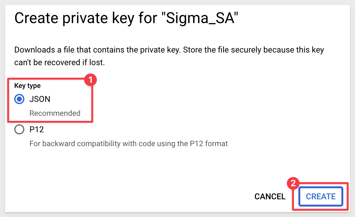The image size is (355, 217).
Task: Select the JSON key type radio button
Action: pos(19,99)
